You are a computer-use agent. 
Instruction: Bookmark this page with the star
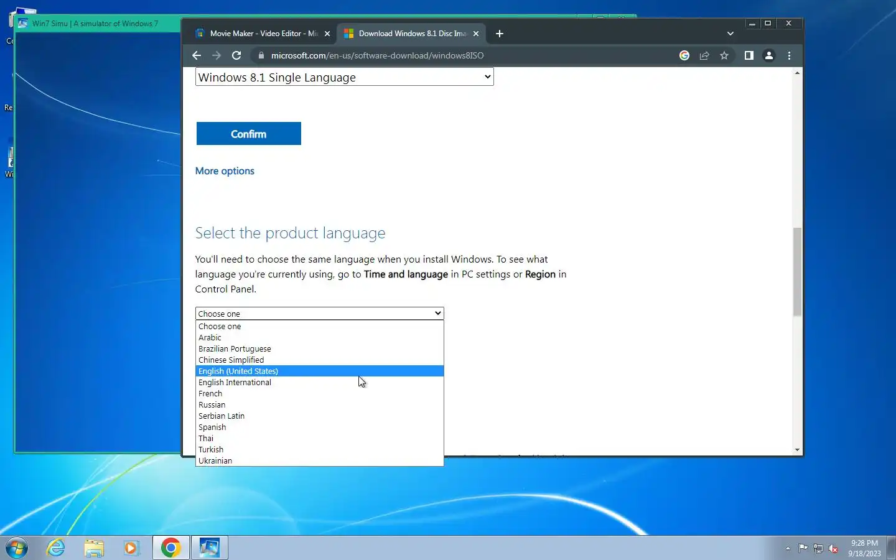click(724, 55)
